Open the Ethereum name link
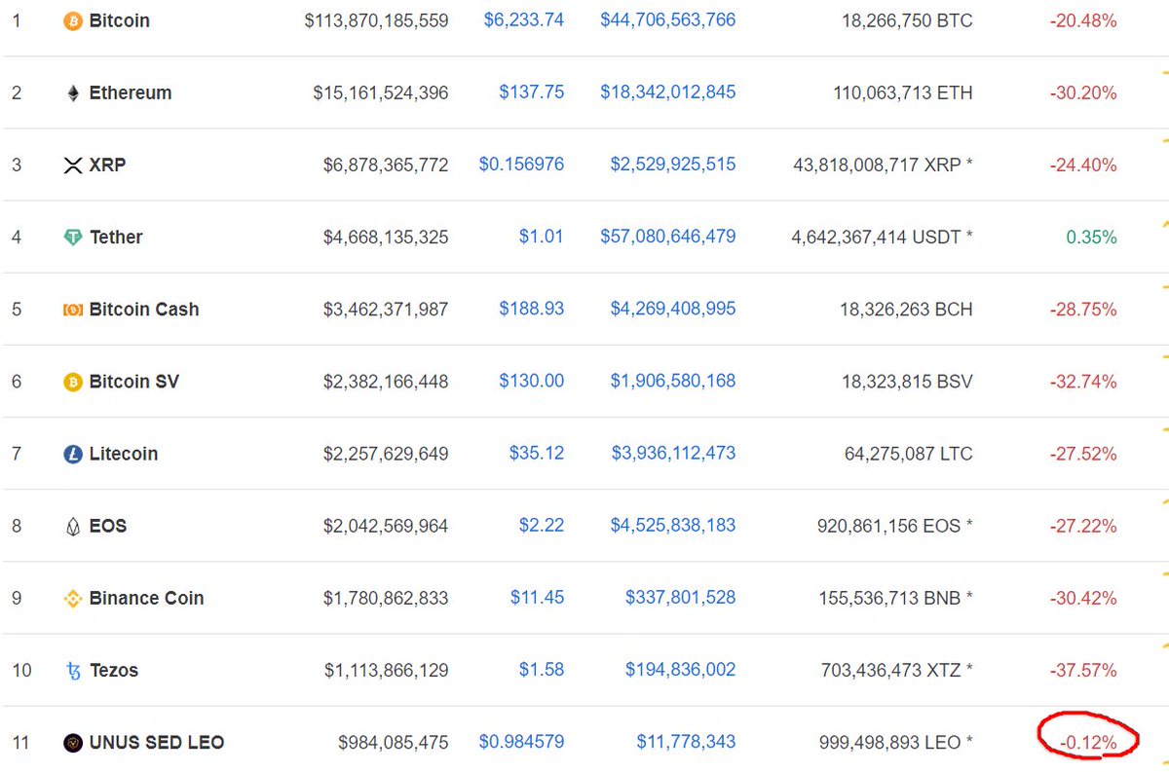 [131, 92]
